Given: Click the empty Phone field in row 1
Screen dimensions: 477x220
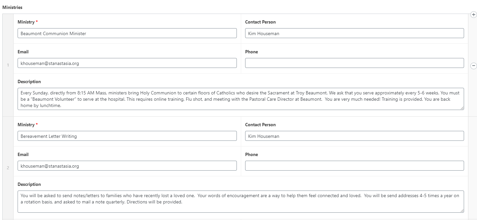Looking at the screenshot, I should coord(354,63).
